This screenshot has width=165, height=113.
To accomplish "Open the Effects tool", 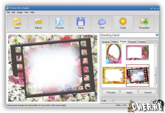I will (38, 23).
